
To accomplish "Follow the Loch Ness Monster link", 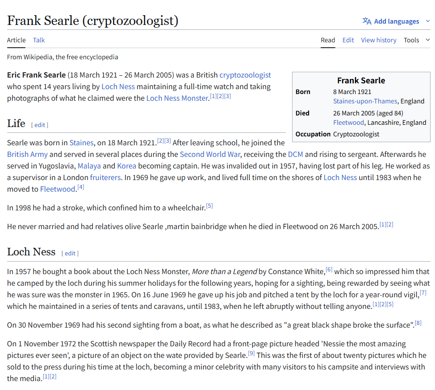I will tap(177, 98).
